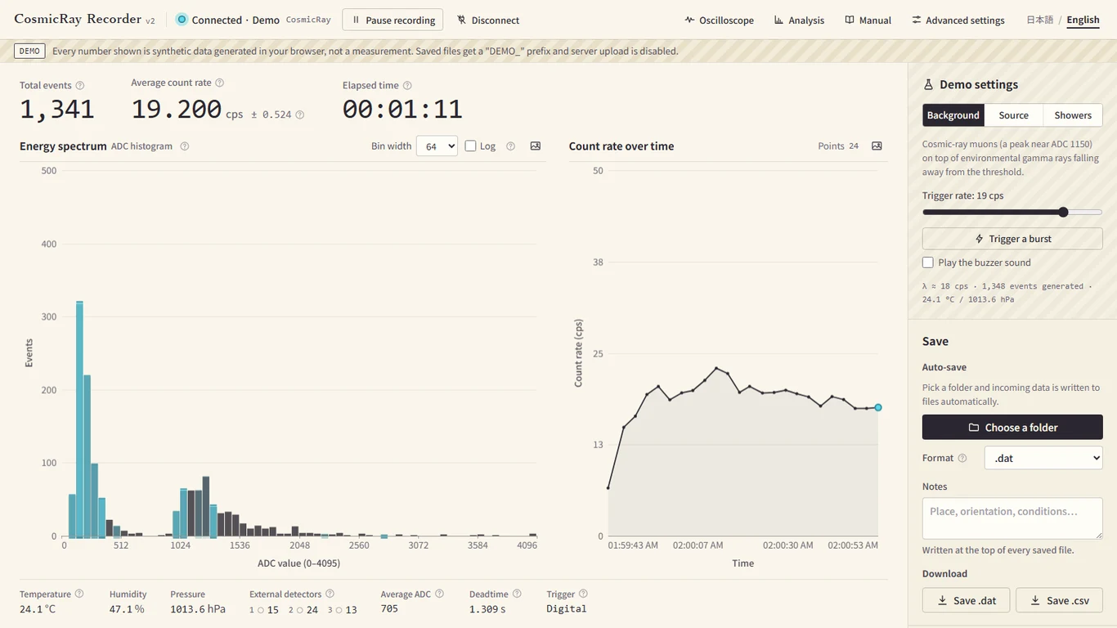Click external detector 1 indicator

pos(261,610)
